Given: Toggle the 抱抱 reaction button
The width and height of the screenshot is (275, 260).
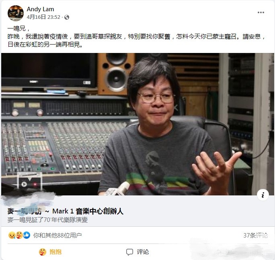Looking at the screenshot, I should coord(50,252).
